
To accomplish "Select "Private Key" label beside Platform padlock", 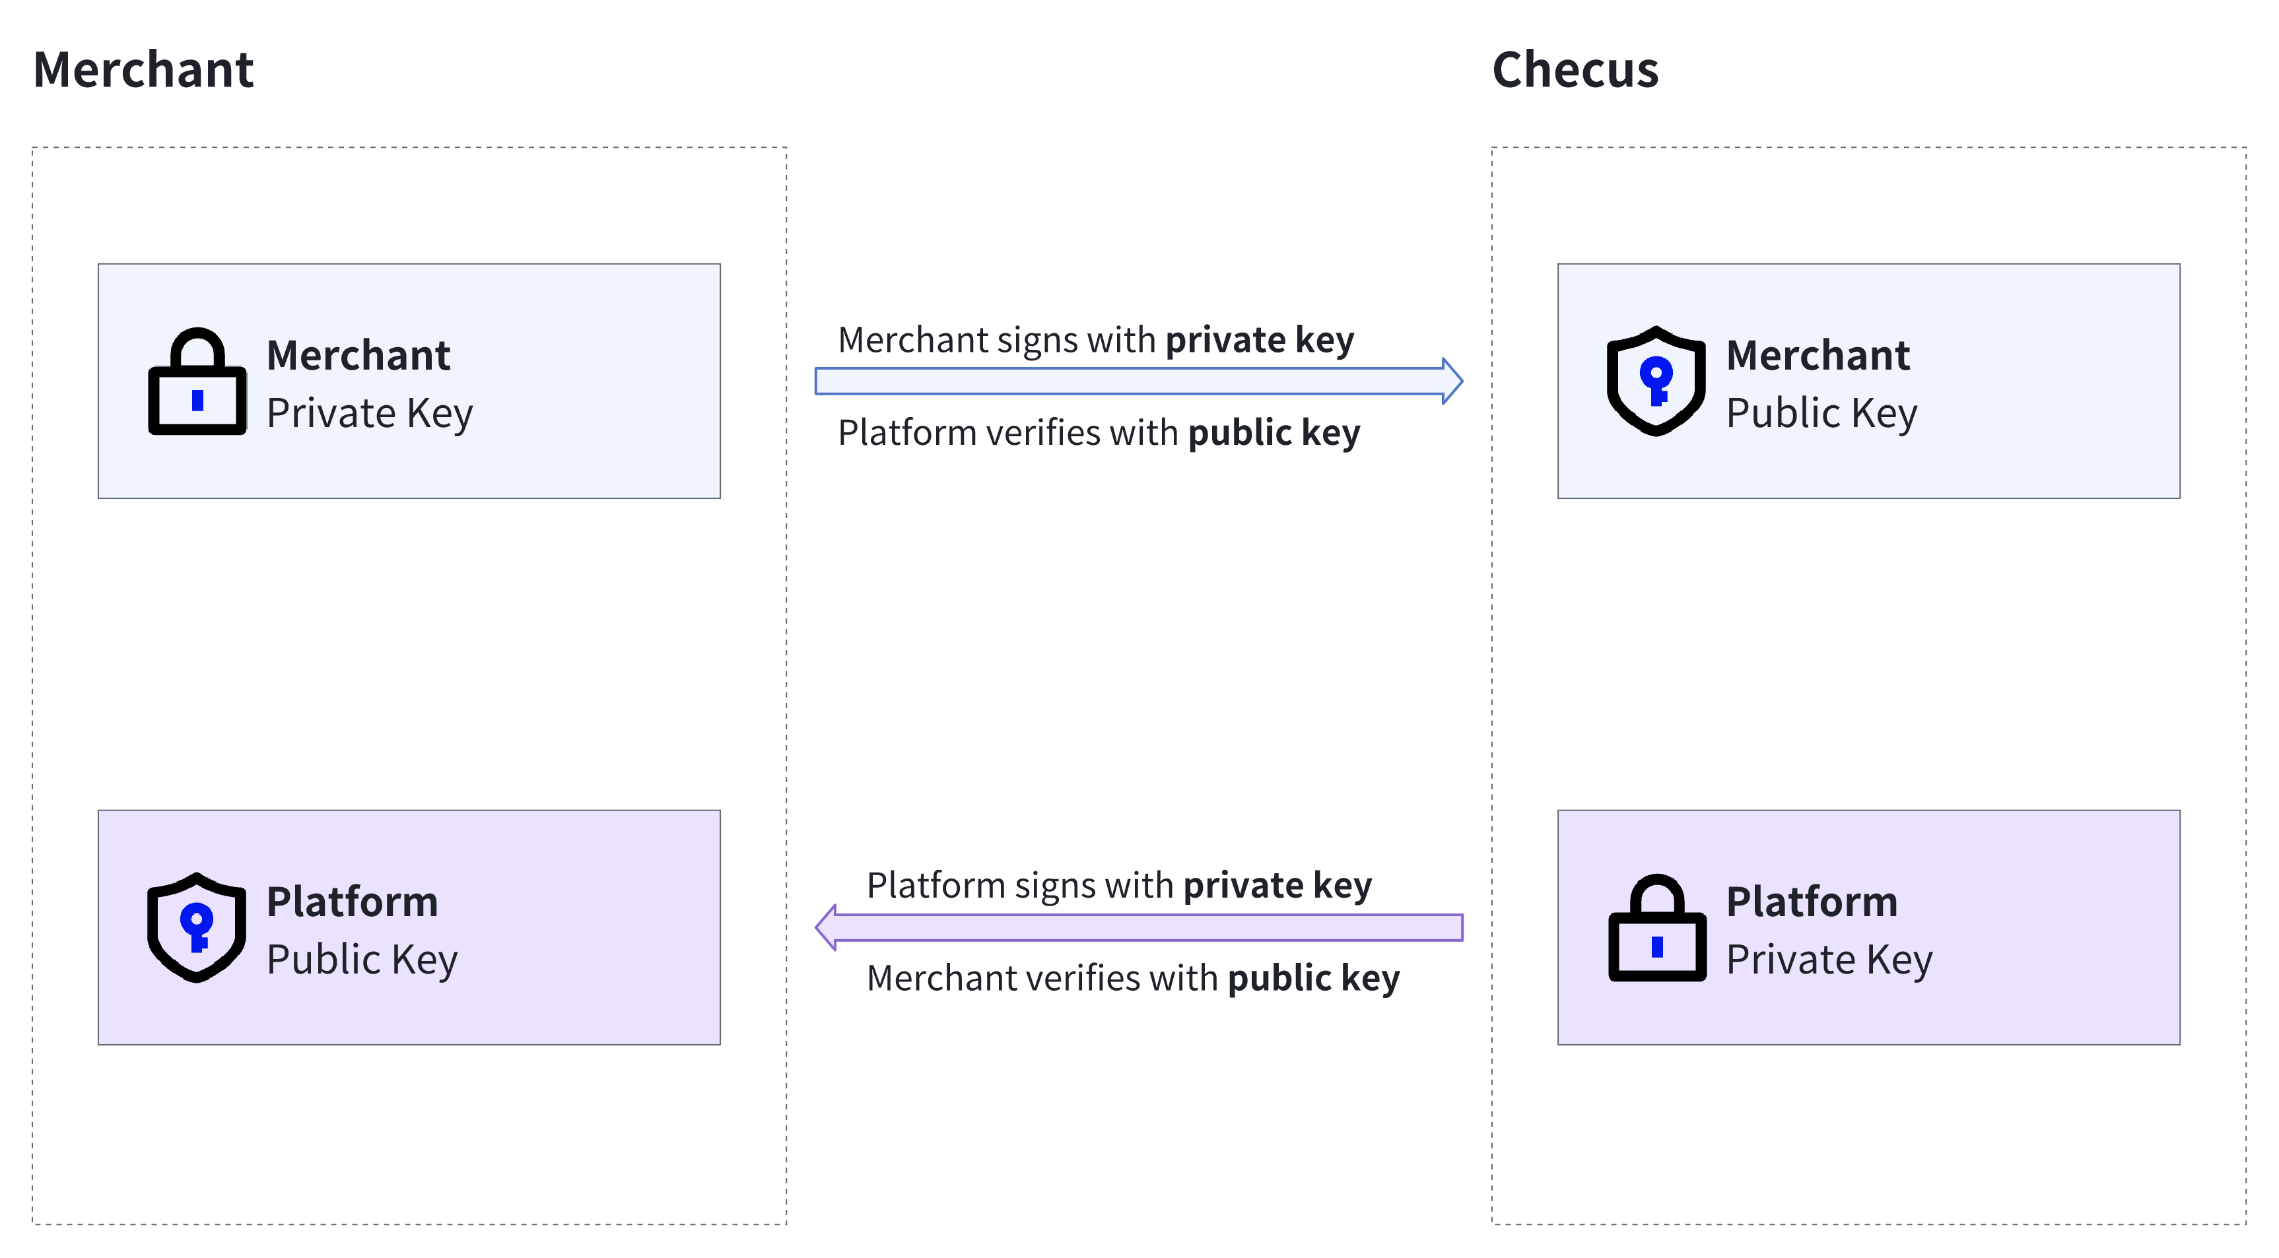I will pyautogui.click(x=1829, y=960).
